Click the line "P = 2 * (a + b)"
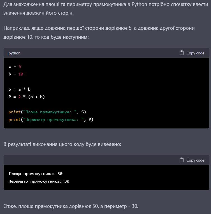 click(27, 97)
